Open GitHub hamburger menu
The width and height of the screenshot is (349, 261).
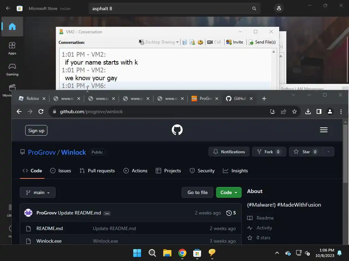pos(324,130)
